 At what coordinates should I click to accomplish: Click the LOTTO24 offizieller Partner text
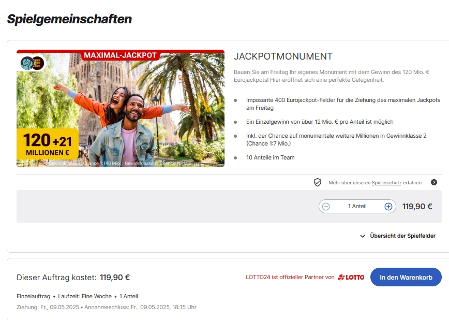(x=290, y=277)
